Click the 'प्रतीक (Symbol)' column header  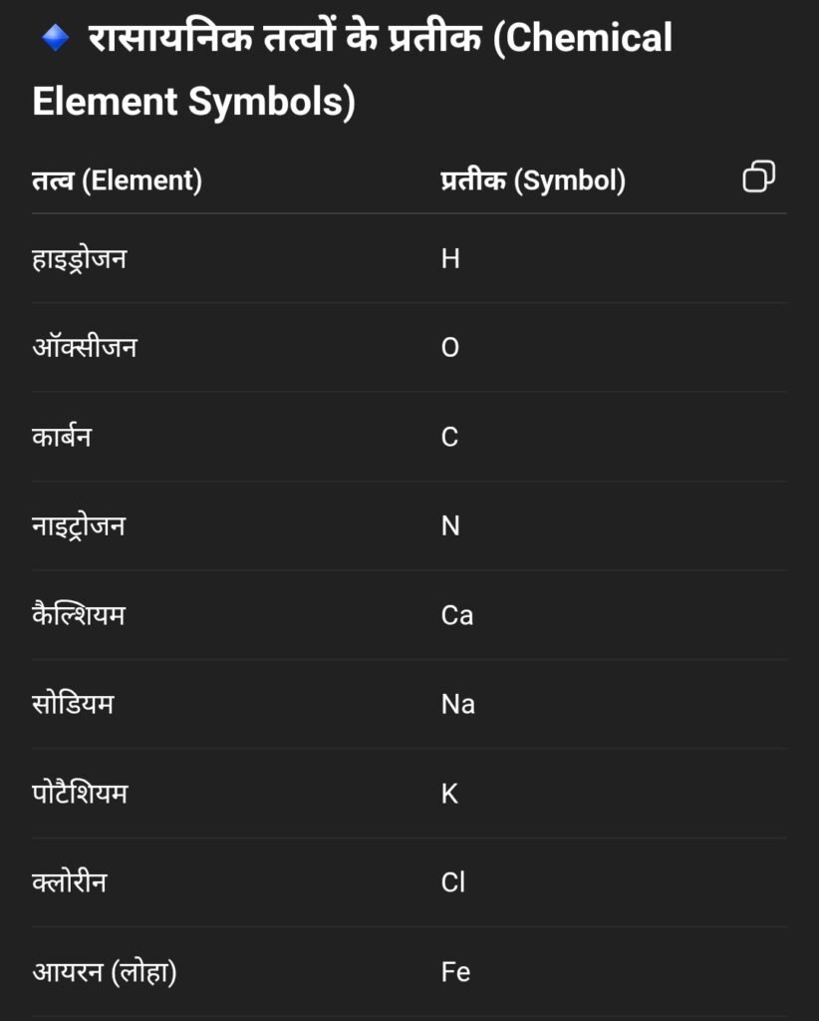533,180
